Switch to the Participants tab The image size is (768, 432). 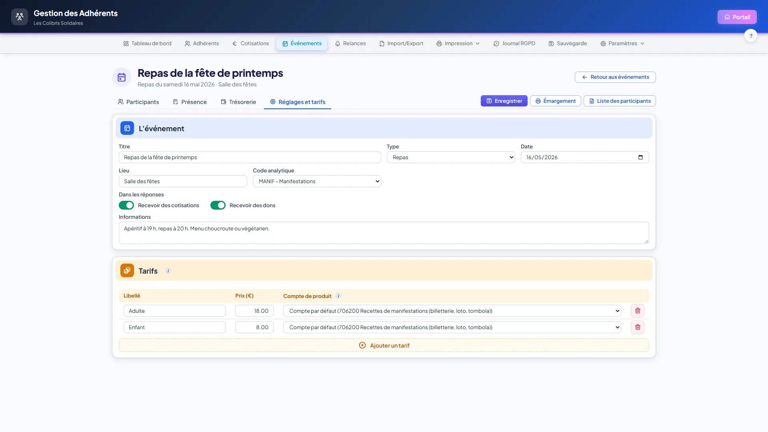coord(138,102)
